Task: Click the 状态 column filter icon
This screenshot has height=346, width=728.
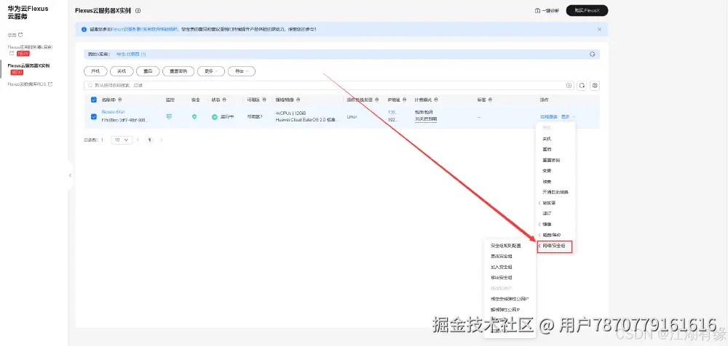Action: [225, 100]
